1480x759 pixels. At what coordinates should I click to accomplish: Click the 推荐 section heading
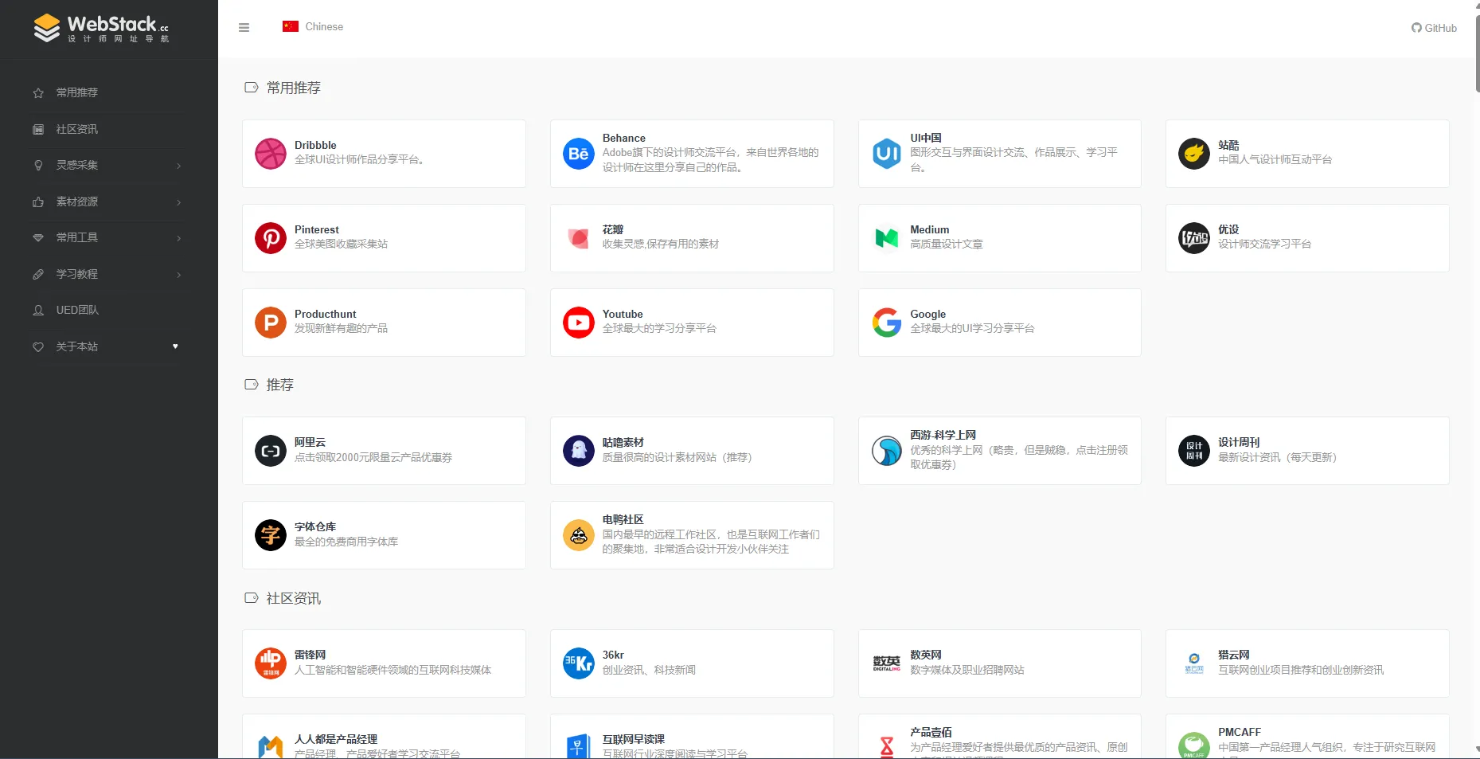(280, 385)
